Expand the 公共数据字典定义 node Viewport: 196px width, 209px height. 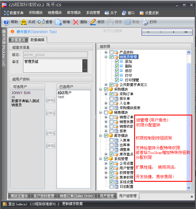tap(106, 85)
